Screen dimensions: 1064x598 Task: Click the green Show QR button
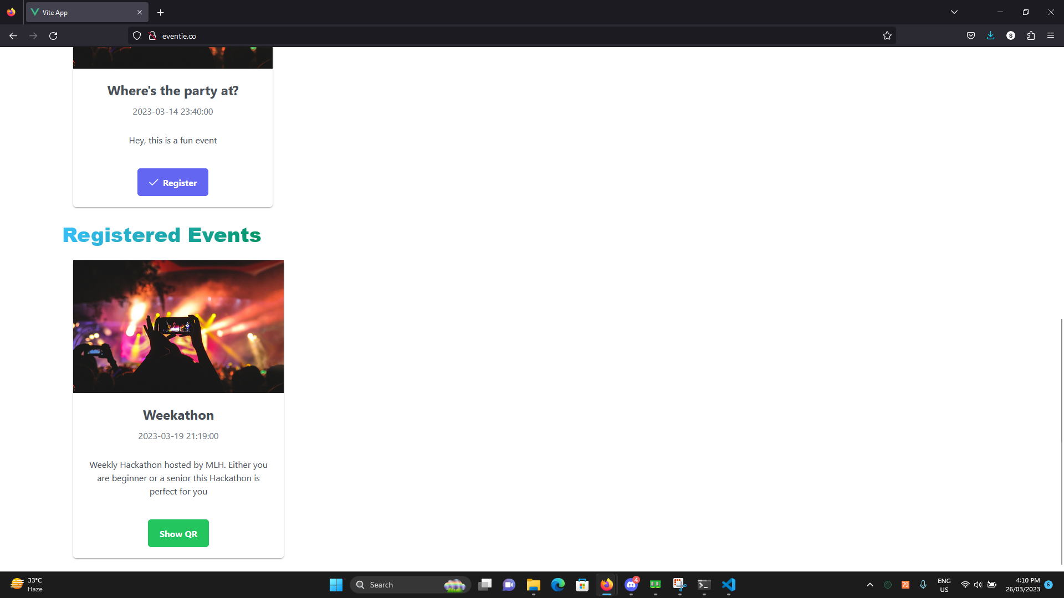(x=178, y=533)
